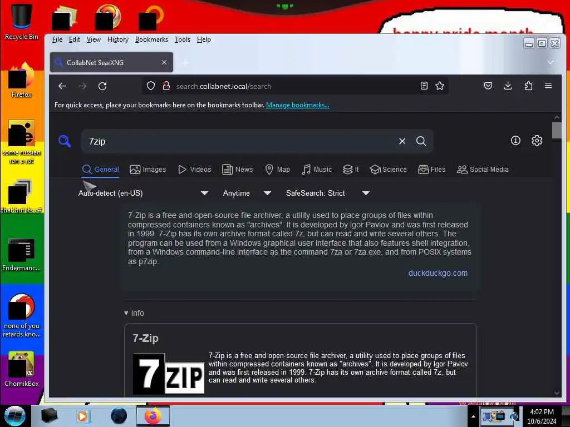Submit search with the magnifier button
The width and height of the screenshot is (570, 427).
pos(421,141)
